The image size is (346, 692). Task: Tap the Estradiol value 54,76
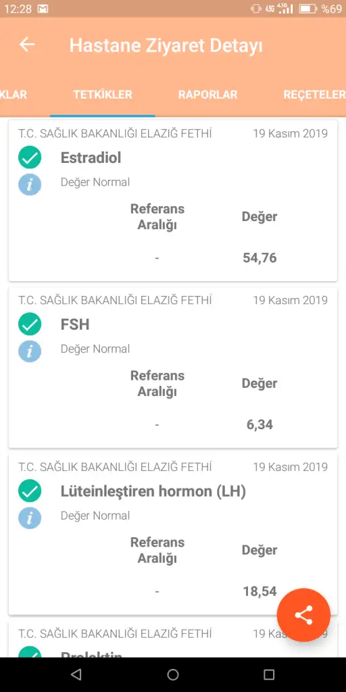259,257
